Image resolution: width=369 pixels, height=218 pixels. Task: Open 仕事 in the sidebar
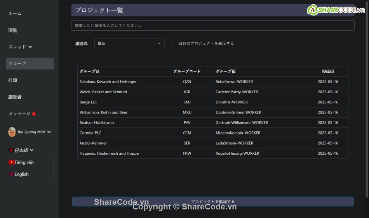tap(13, 80)
